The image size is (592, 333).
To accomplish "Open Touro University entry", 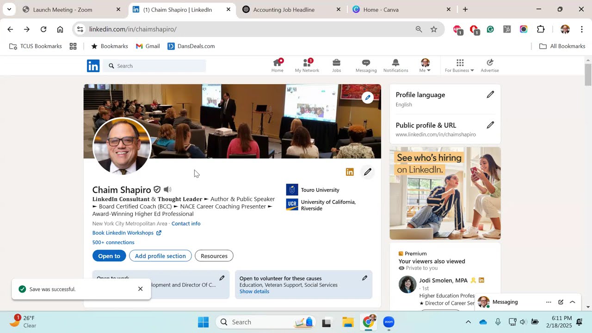I will (313, 190).
